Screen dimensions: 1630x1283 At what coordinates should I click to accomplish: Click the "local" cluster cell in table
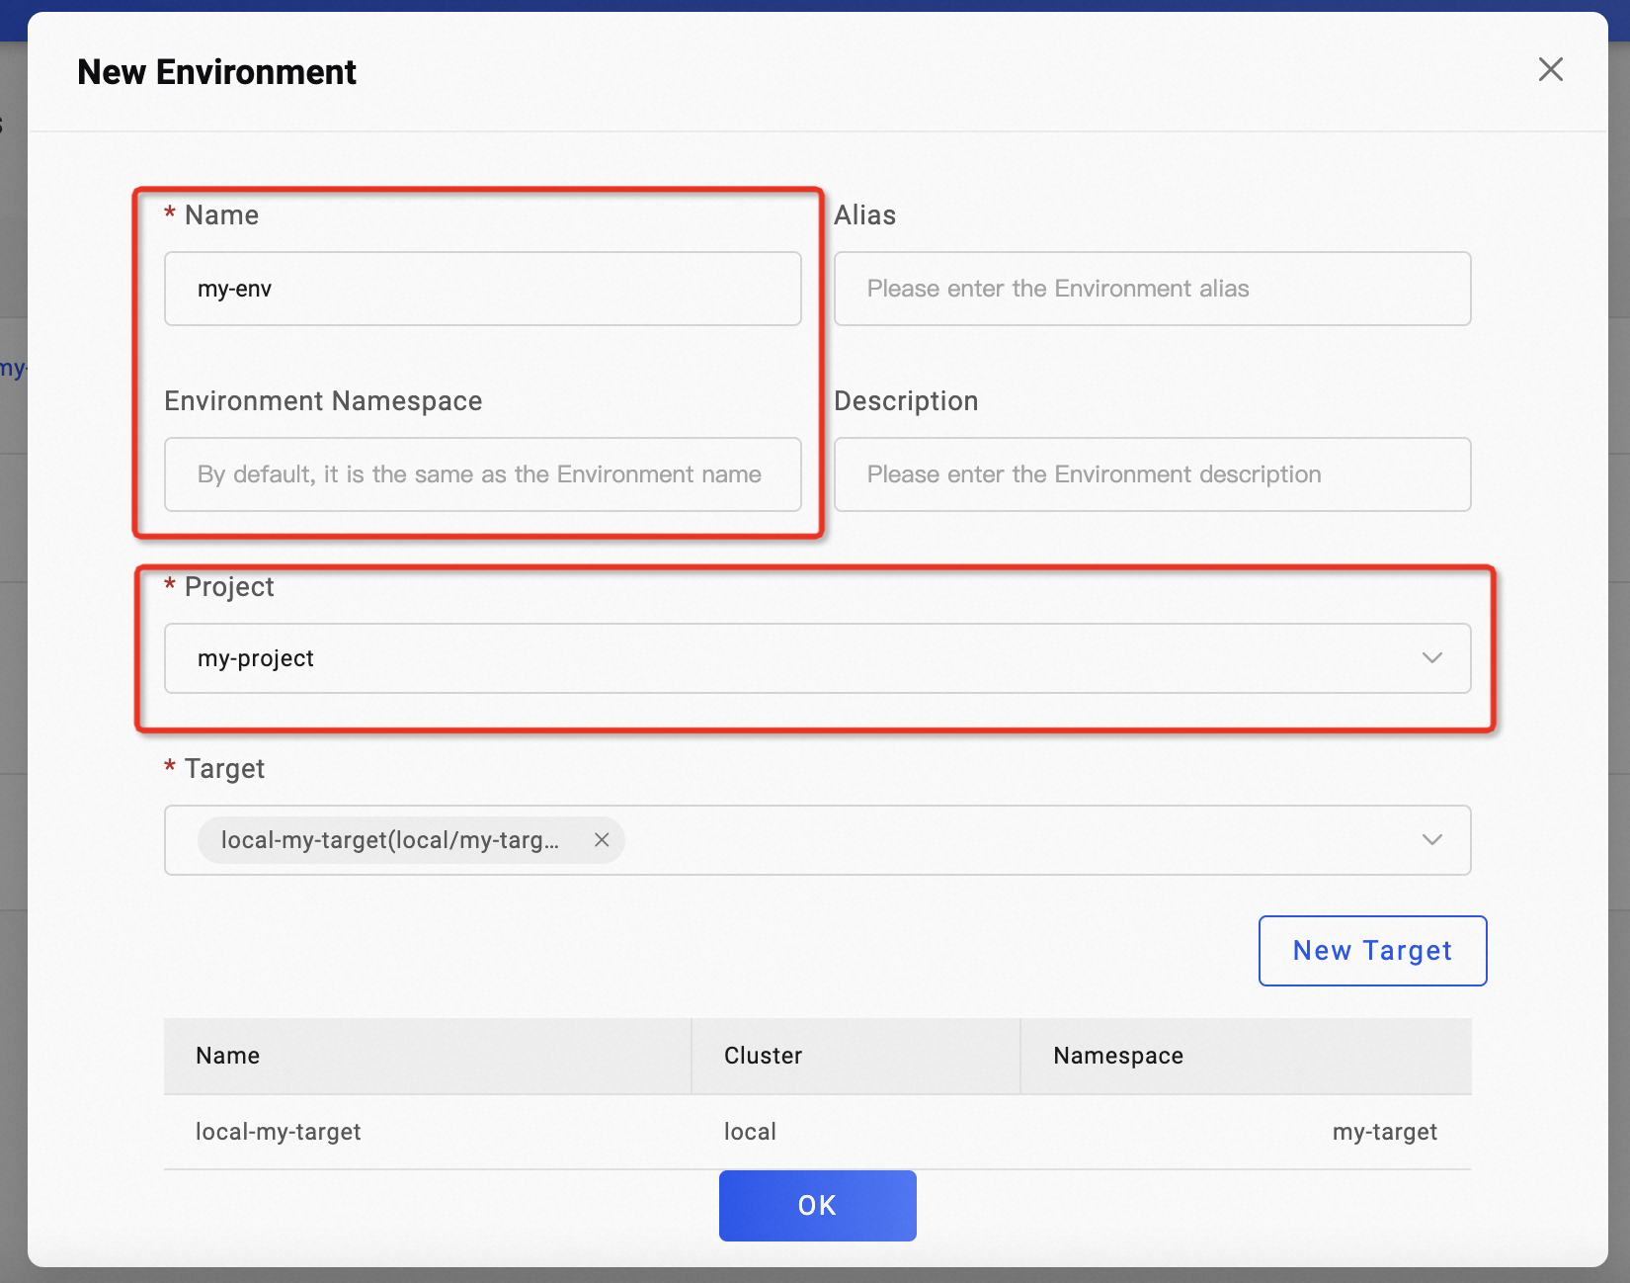click(750, 1132)
